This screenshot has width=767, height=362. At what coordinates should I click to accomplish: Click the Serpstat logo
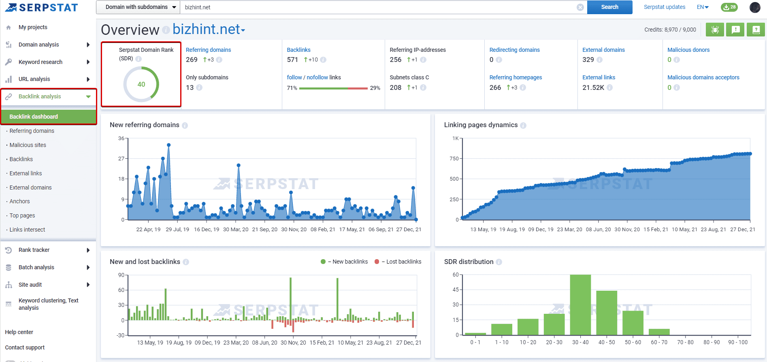[41, 7]
